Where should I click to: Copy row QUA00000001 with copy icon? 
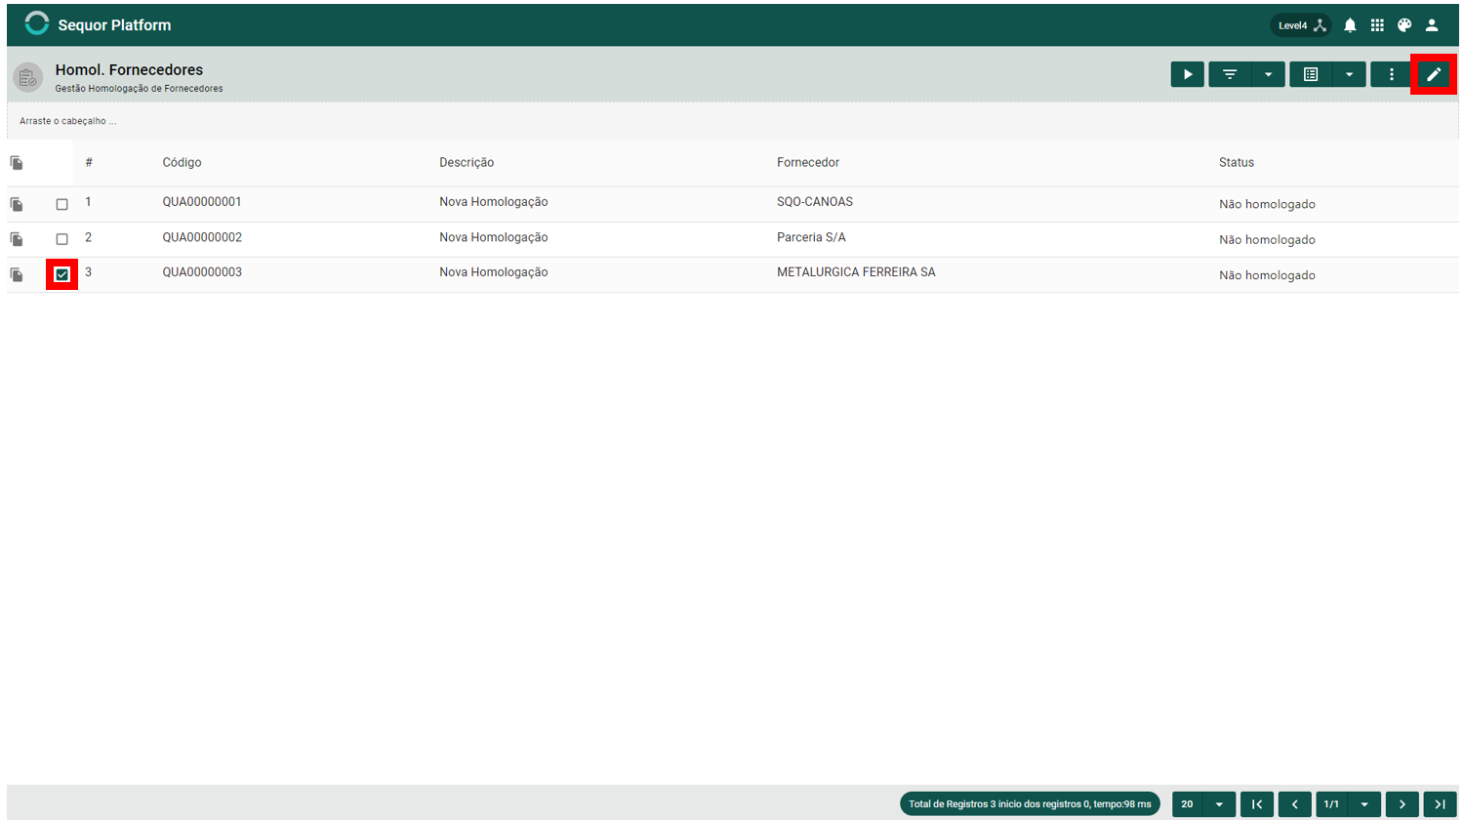tap(17, 204)
